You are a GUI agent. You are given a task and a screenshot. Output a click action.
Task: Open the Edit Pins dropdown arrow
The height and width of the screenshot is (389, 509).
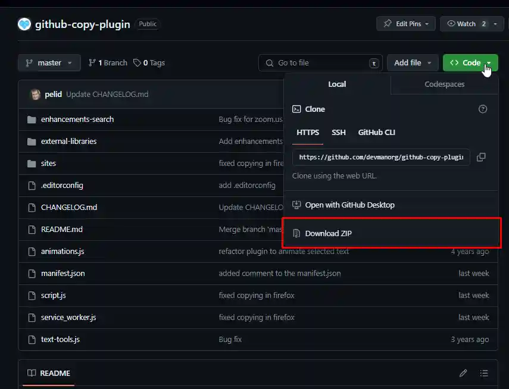427,24
